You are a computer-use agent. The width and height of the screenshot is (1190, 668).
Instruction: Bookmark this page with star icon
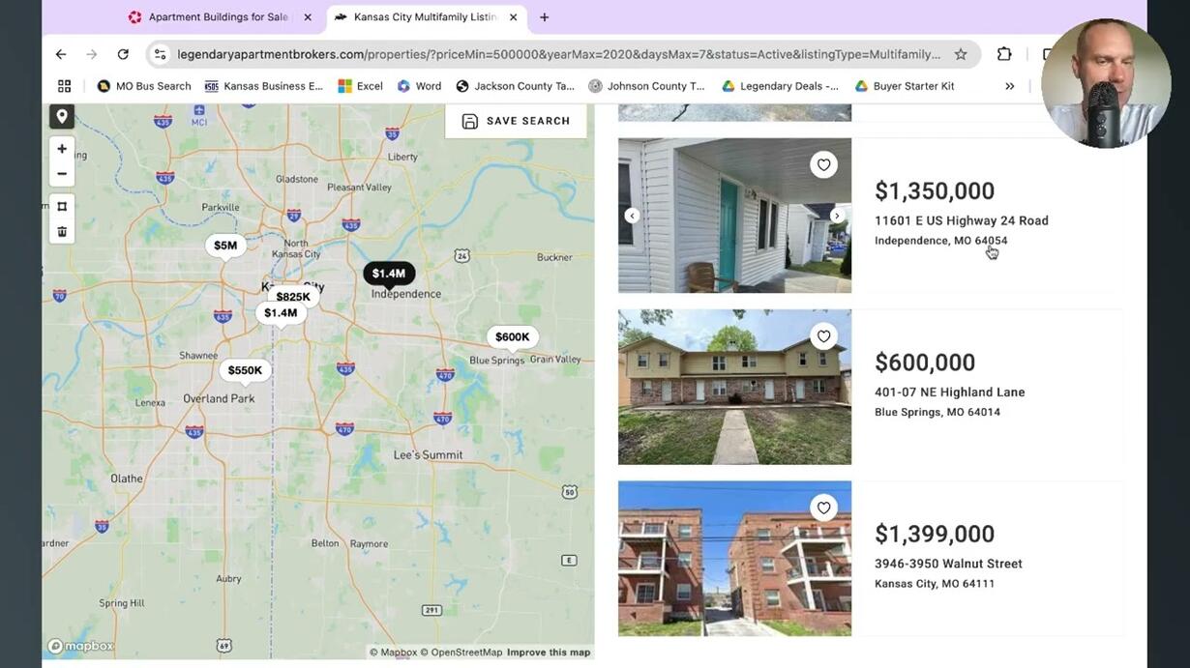(961, 54)
